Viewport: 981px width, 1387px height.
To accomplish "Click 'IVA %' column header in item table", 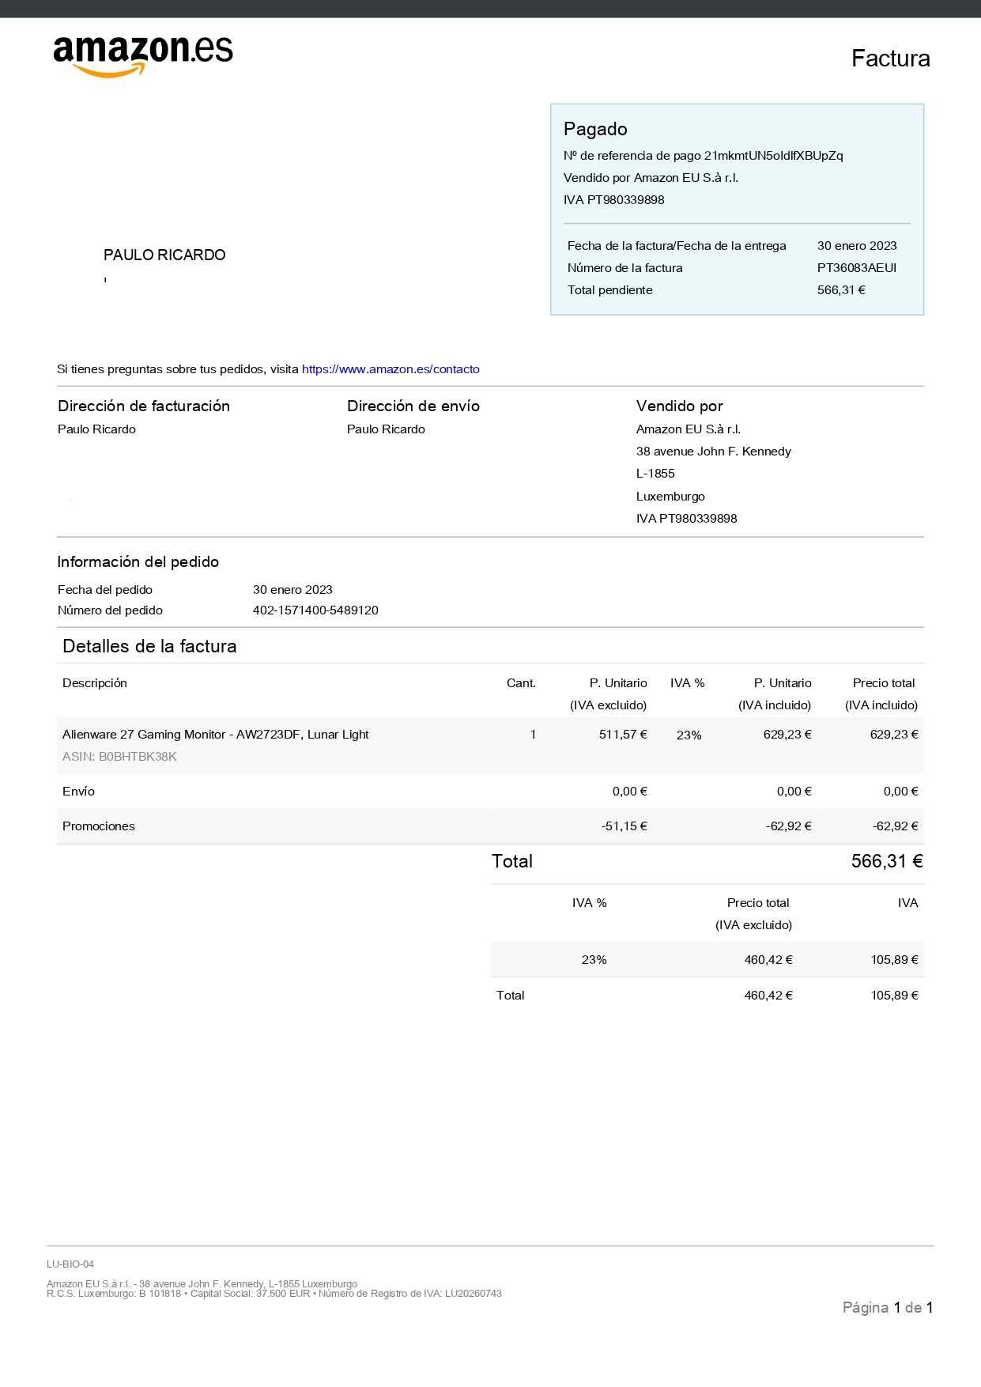I will [x=687, y=683].
